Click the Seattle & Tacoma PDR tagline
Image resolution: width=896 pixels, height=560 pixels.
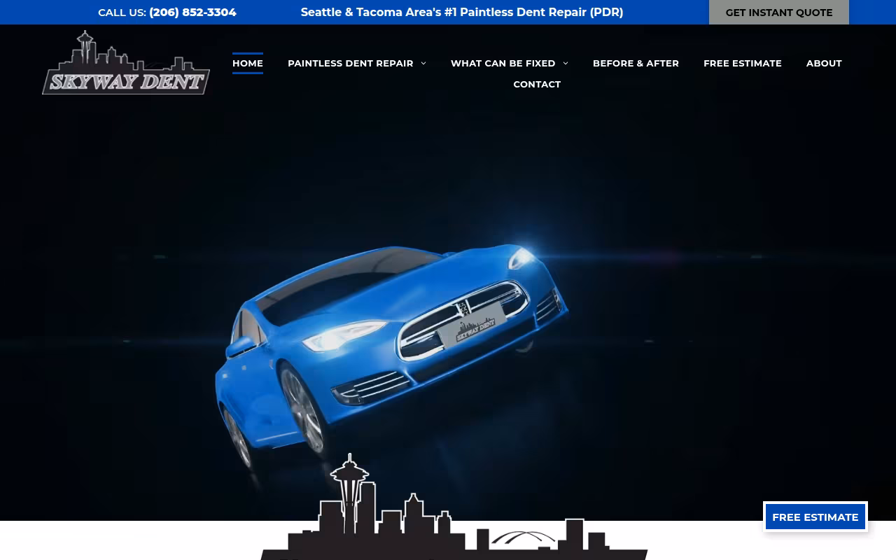tap(462, 12)
